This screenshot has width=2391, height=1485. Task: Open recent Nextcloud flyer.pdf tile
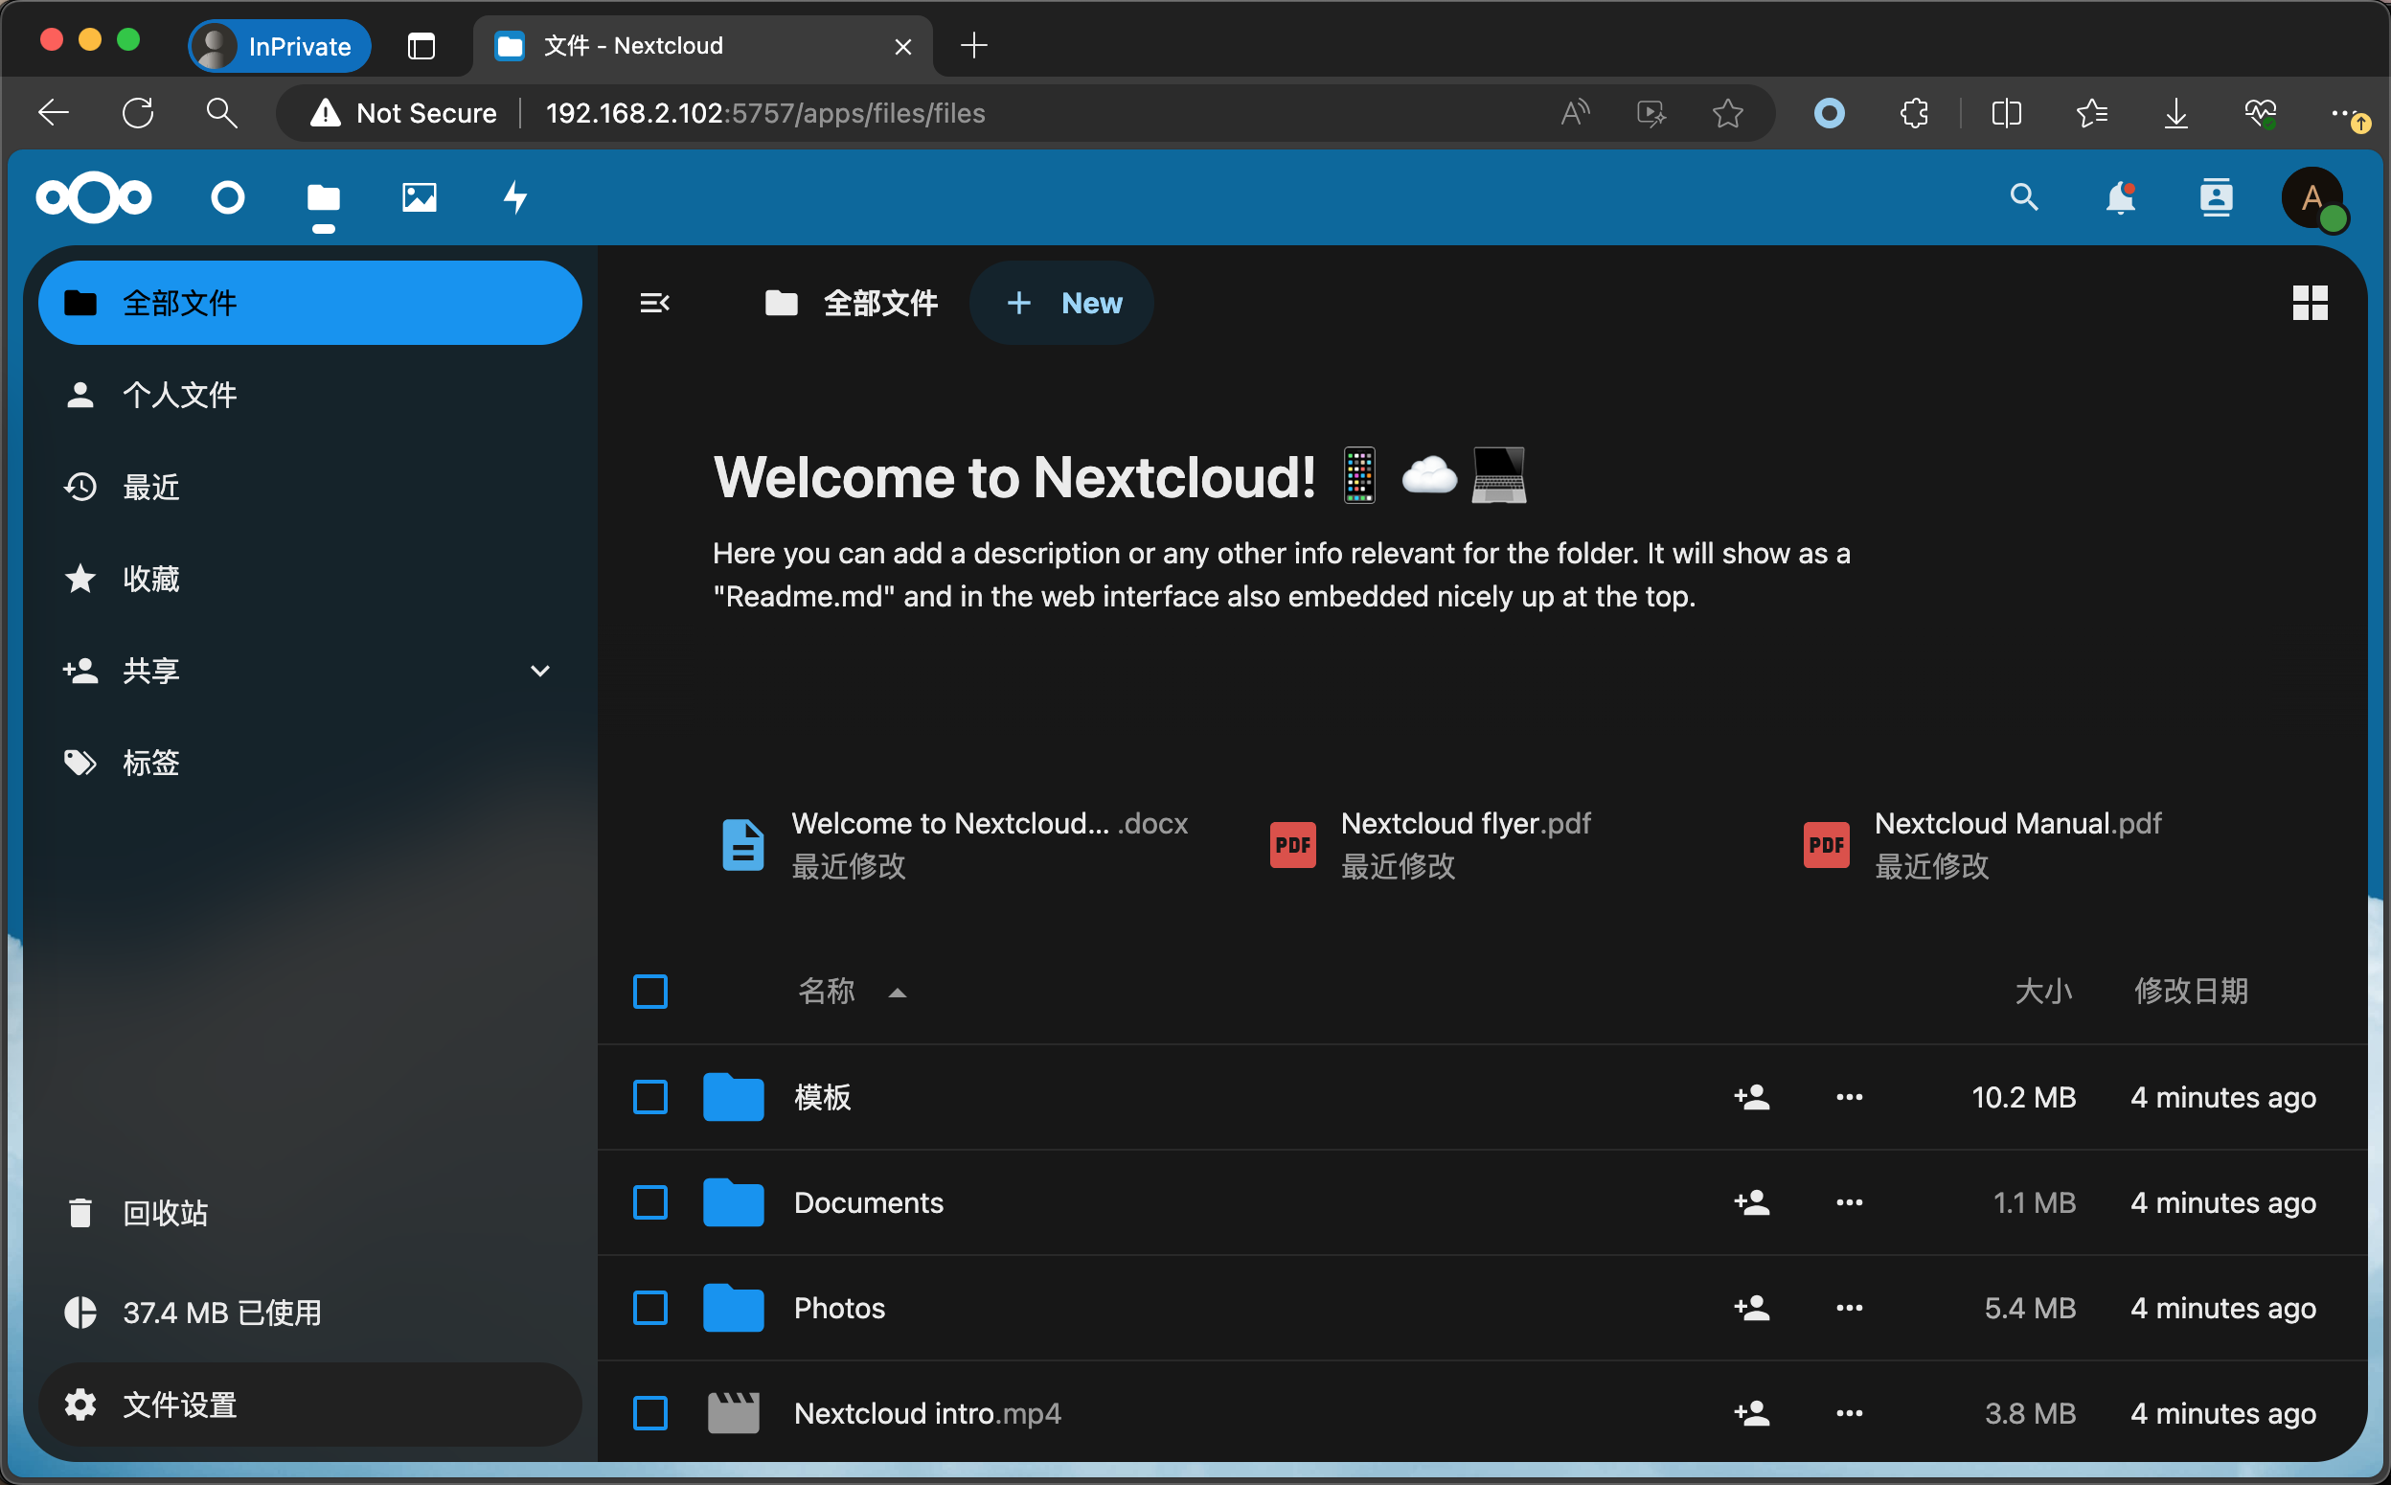[x=1463, y=844]
